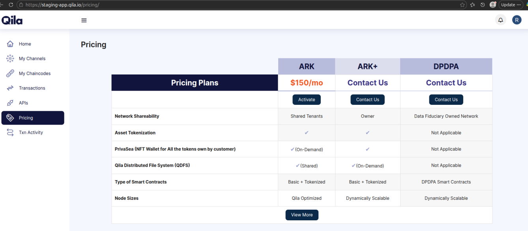Click the hamburger menu icon
This screenshot has height=231, width=528.
click(84, 20)
